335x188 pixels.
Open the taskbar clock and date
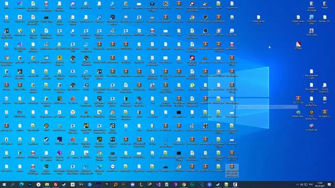[320, 184]
